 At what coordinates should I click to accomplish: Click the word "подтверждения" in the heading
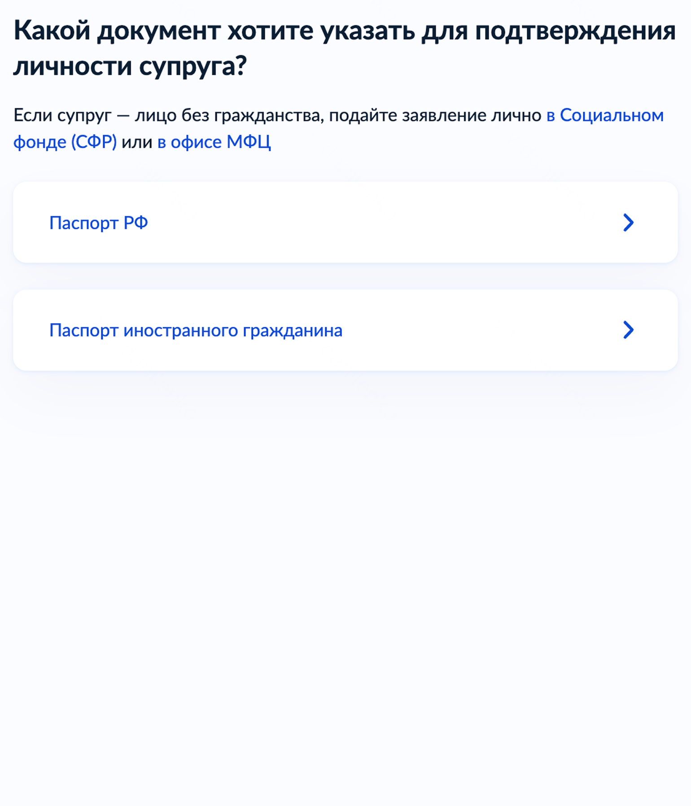click(x=575, y=31)
